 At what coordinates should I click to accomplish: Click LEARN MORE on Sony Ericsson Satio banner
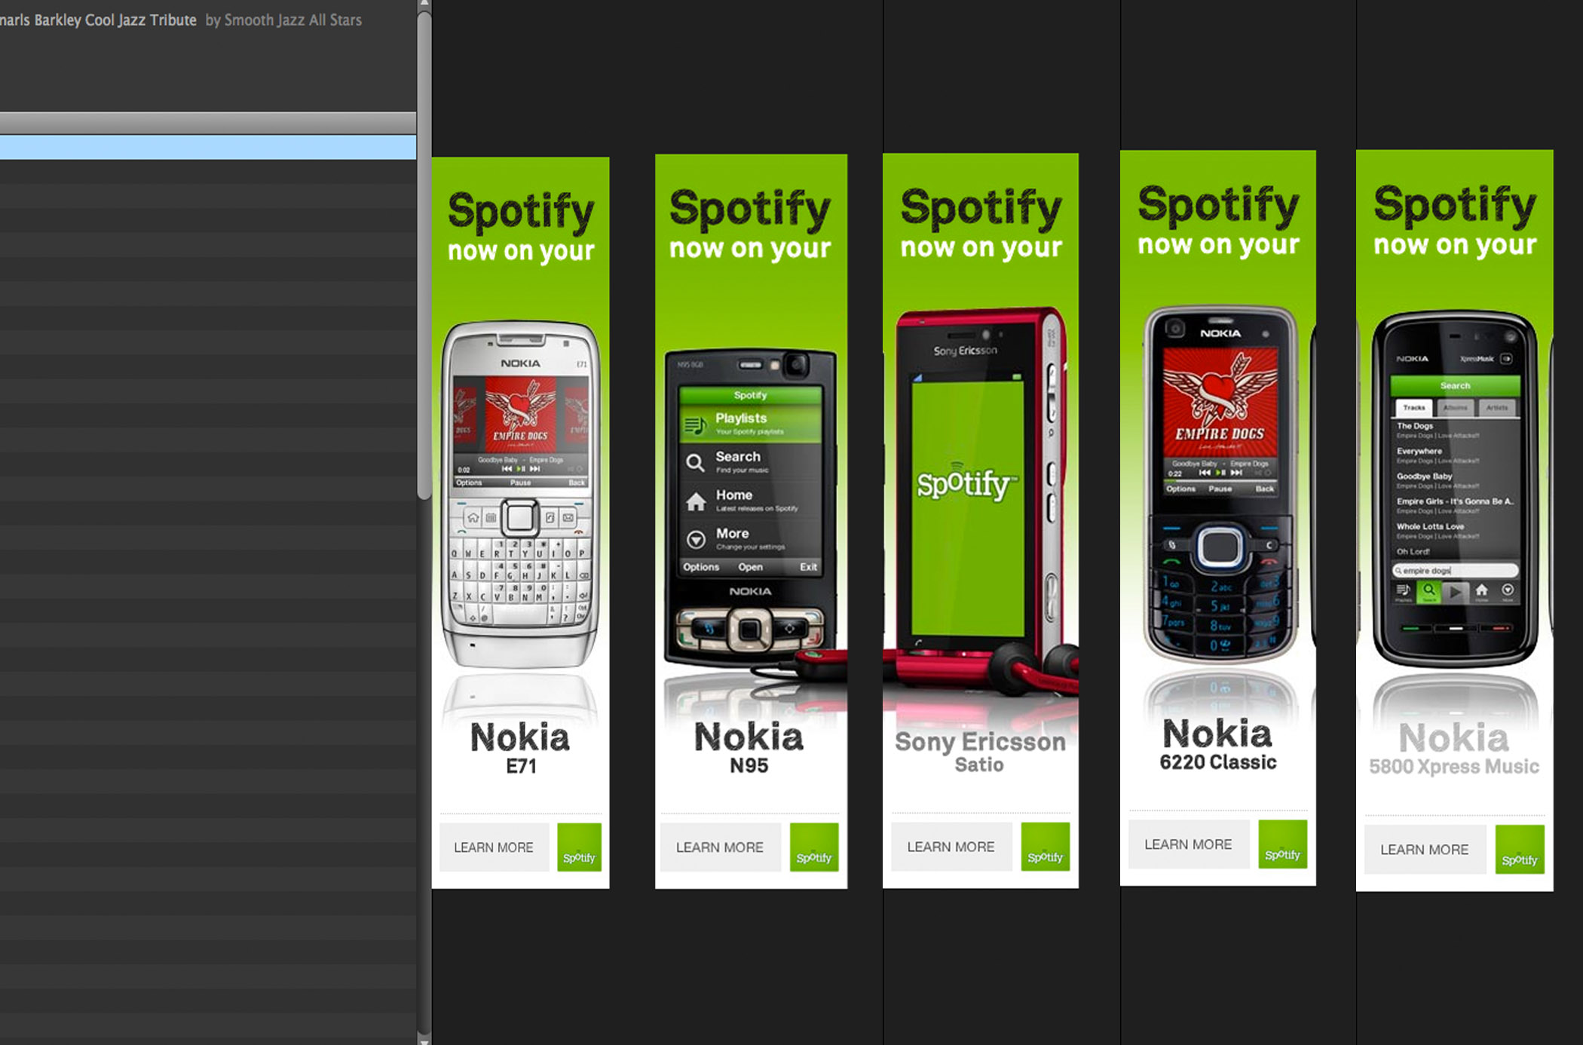(x=951, y=847)
